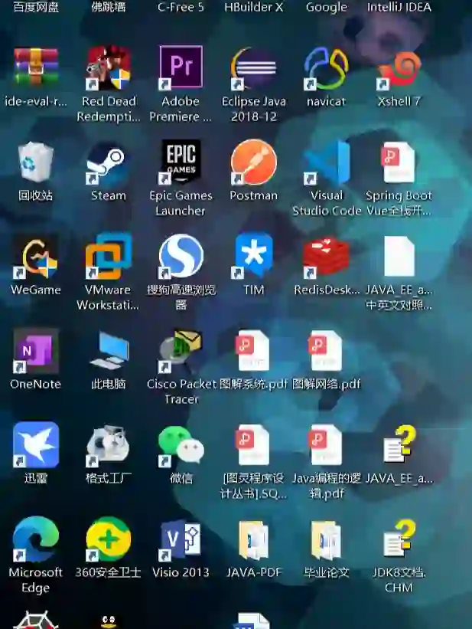This screenshot has height=629, width=472.
Task: Open Adobe Premiere shortcut icon
Action: (x=181, y=67)
